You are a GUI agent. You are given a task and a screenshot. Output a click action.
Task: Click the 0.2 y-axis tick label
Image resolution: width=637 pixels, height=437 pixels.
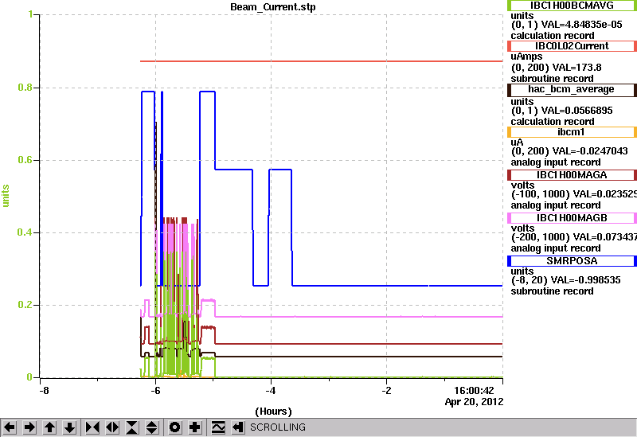[25, 305]
